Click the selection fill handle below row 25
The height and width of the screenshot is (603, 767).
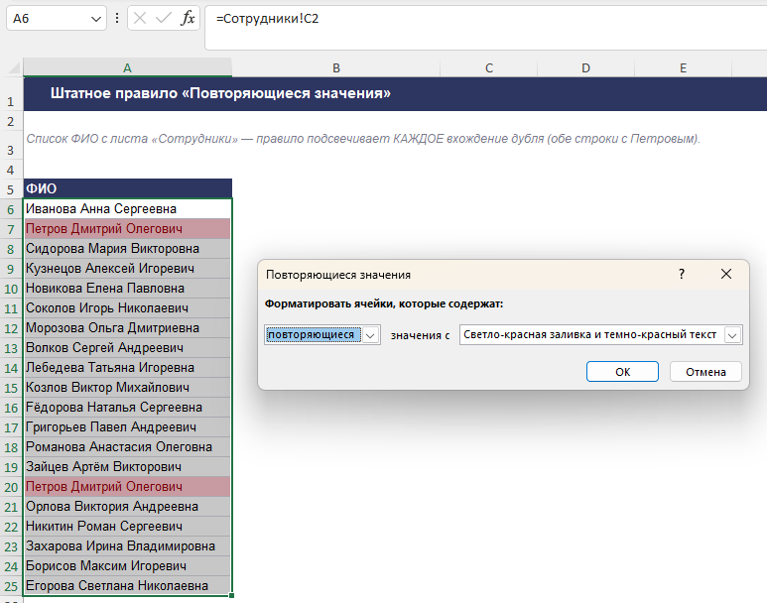pos(232,595)
